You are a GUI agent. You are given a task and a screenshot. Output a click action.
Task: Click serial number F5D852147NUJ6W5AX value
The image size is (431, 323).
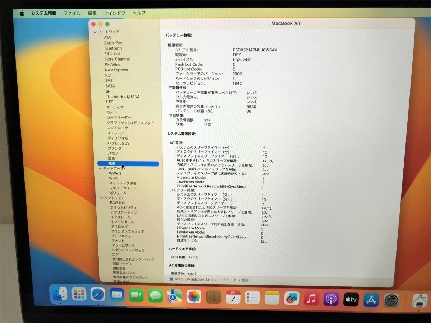(255, 50)
